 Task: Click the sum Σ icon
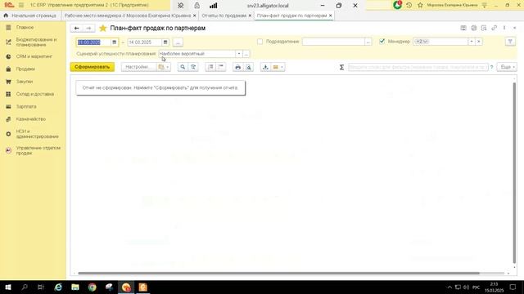[341, 67]
